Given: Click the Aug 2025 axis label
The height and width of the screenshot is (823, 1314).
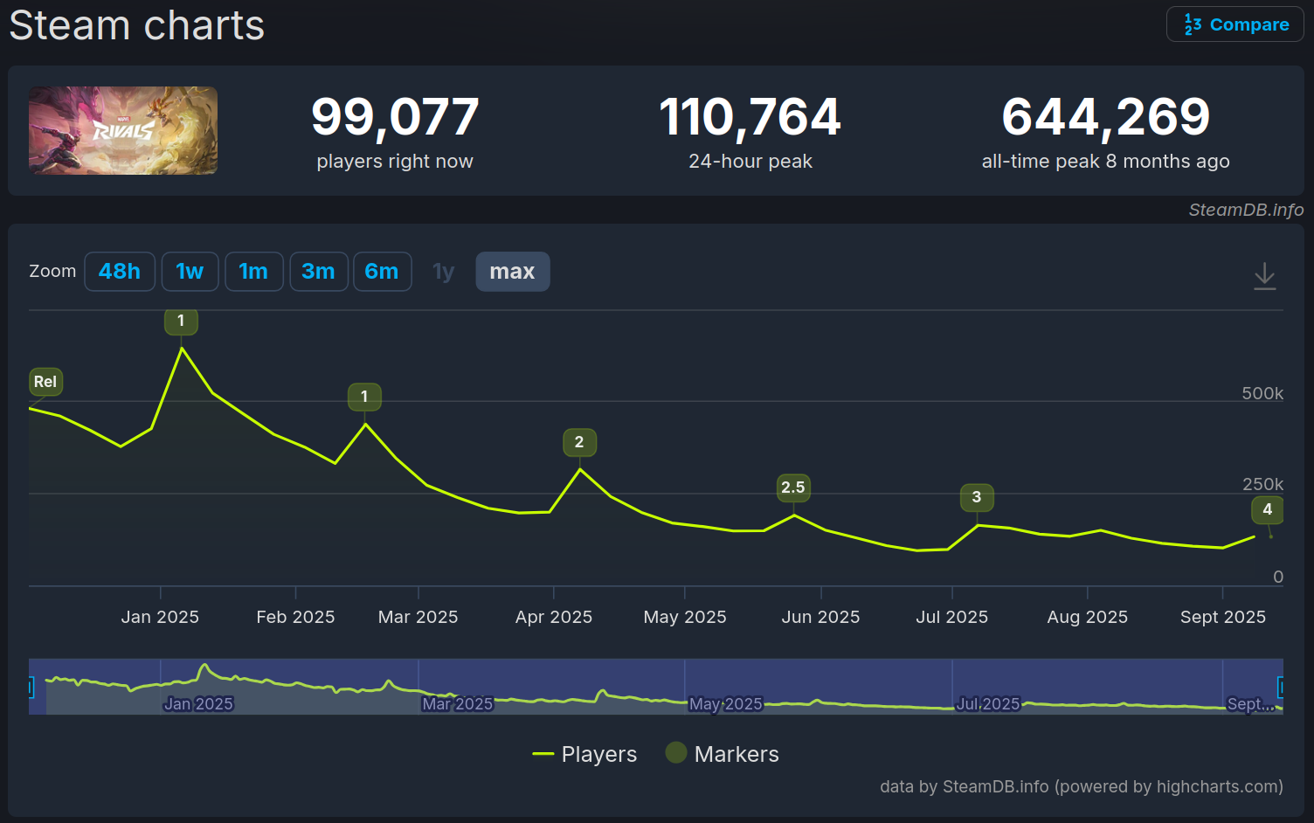Looking at the screenshot, I should [1088, 617].
